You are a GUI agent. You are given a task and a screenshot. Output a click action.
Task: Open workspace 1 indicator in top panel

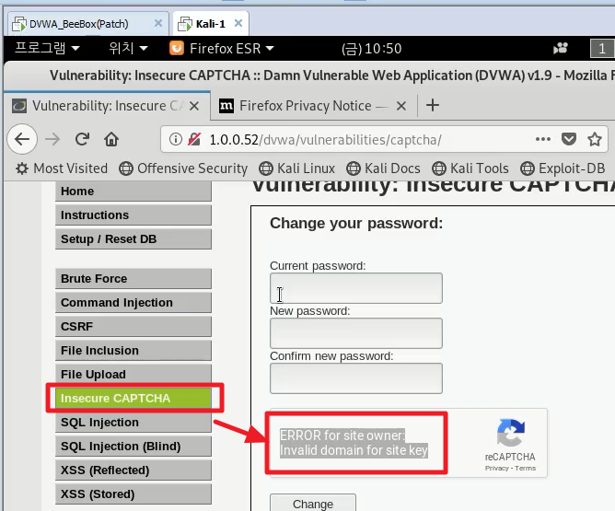[x=602, y=48]
